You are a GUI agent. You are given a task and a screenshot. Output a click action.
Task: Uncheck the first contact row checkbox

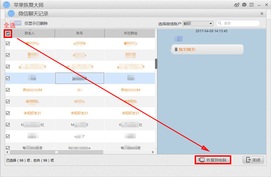(8, 43)
